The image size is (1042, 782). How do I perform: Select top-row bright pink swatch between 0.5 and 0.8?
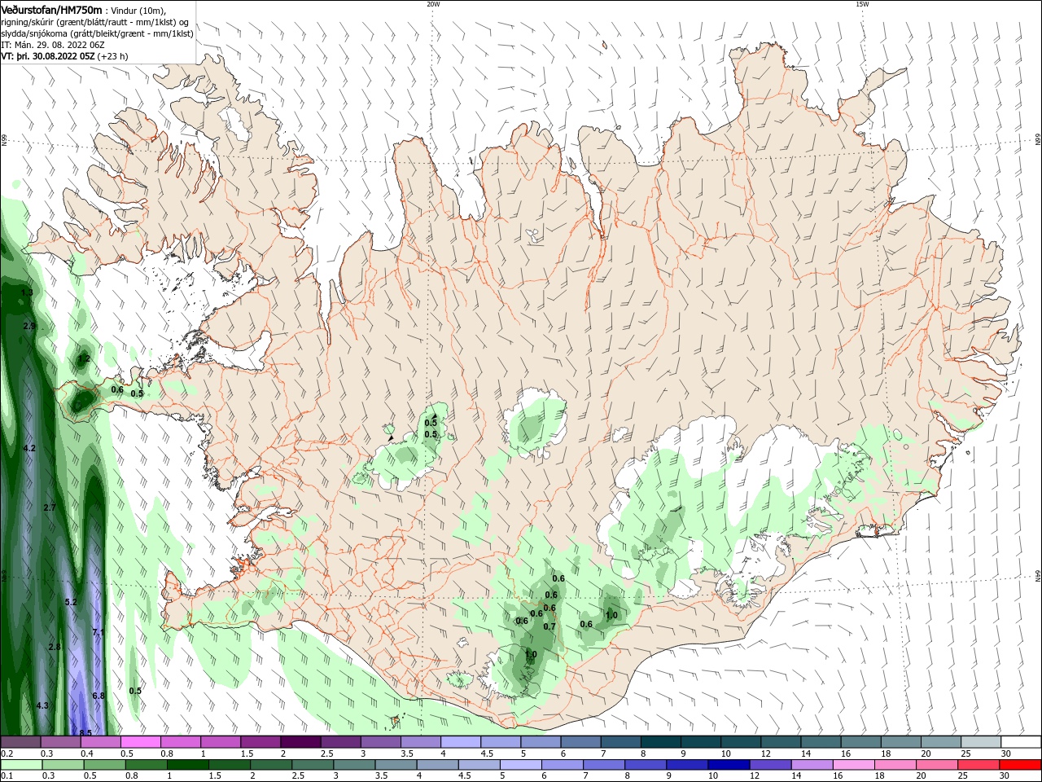(140, 742)
